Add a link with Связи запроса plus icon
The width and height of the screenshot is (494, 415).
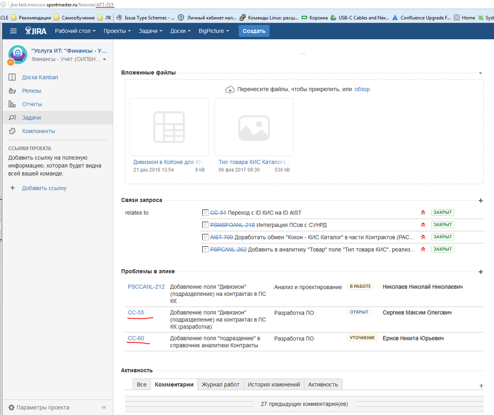(481, 200)
